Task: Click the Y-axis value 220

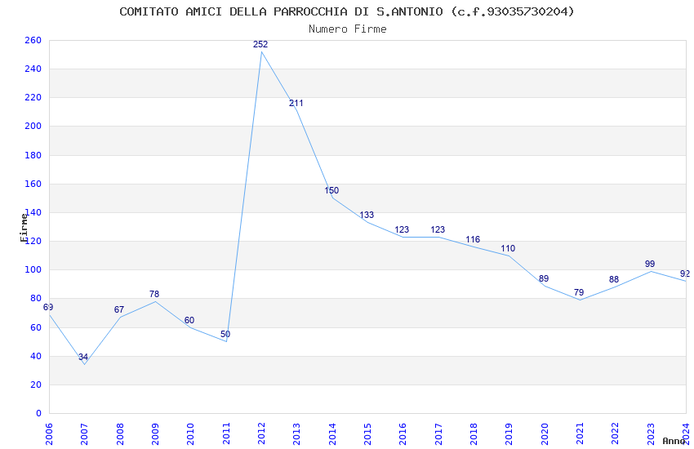Action: (x=33, y=97)
